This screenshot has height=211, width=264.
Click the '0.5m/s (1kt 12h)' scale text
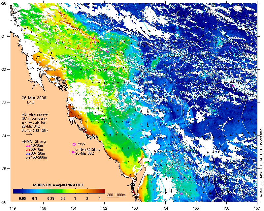(x=35, y=130)
